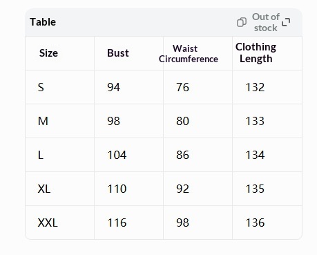This screenshot has height=255, width=317.
Task: Click the Table title text
Action: 43,22
